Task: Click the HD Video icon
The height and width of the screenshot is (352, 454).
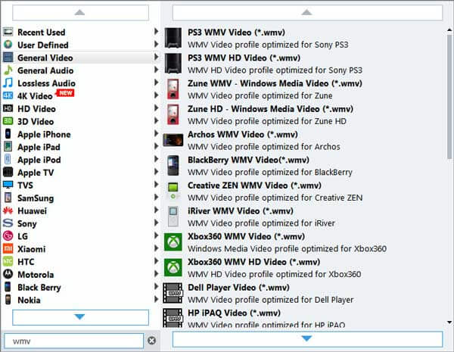Action: (8, 108)
